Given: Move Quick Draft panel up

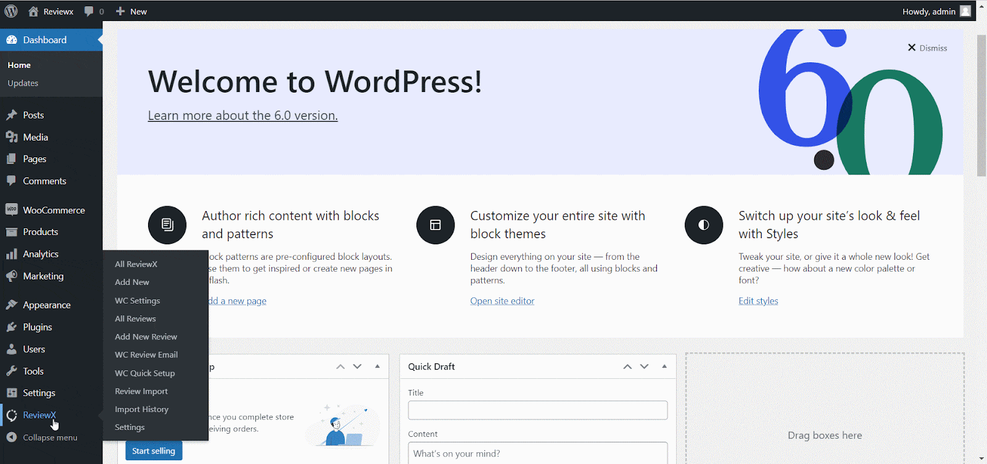Looking at the screenshot, I should (x=627, y=367).
